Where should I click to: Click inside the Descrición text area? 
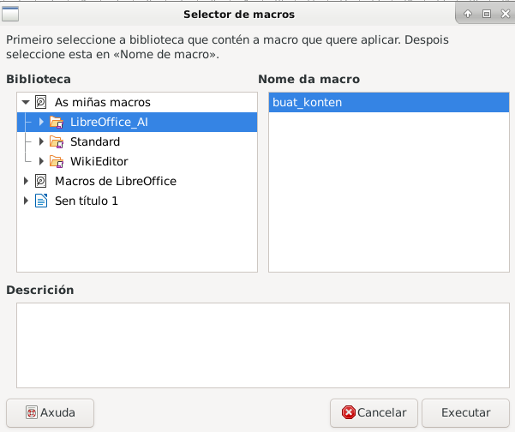[257, 345]
